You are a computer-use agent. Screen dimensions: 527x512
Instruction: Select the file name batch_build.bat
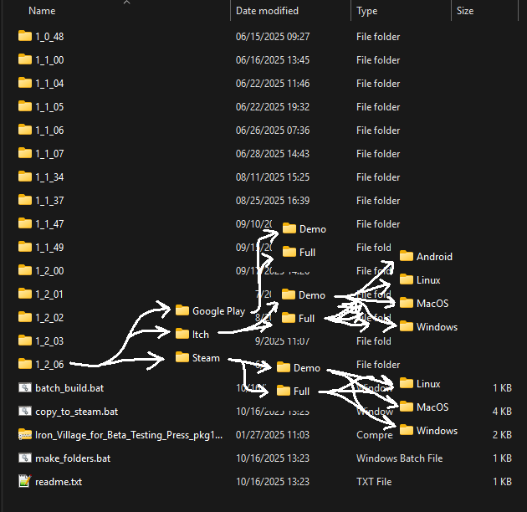click(x=69, y=388)
